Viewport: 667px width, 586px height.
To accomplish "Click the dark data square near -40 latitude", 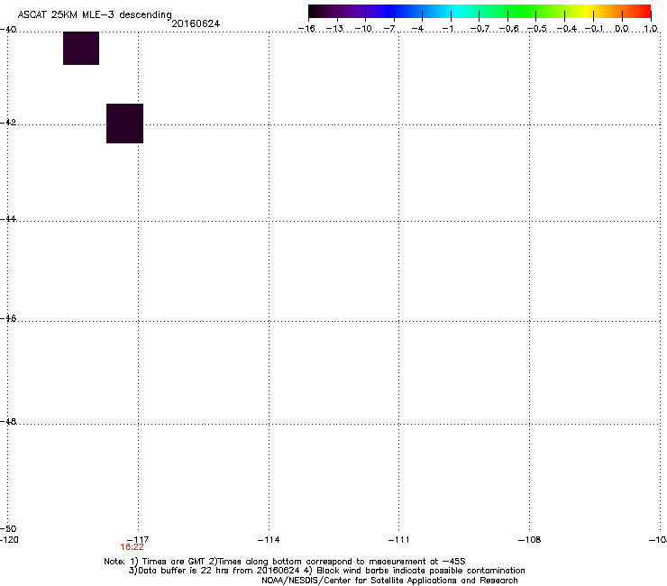I will [81, 48].
